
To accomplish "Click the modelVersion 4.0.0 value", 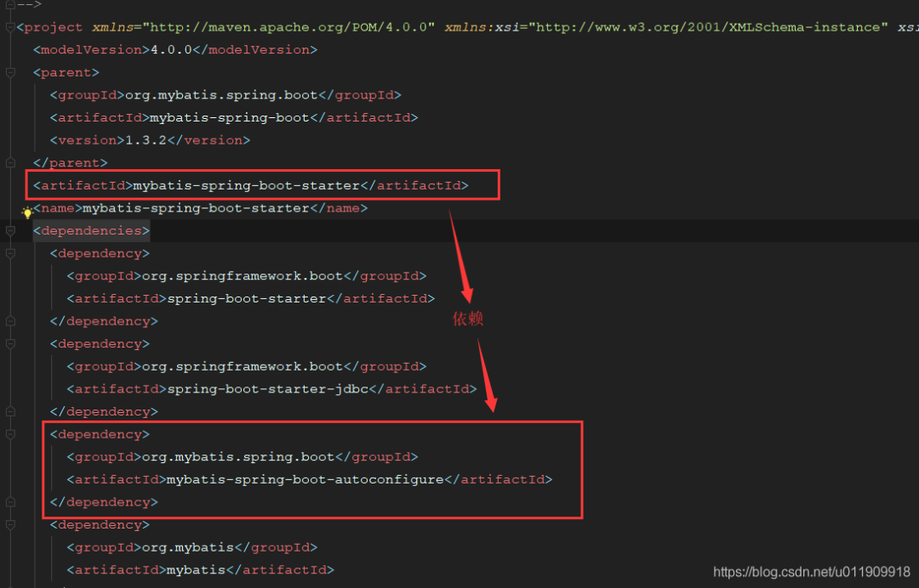I will pyautogui.click(x=171, y=50).
